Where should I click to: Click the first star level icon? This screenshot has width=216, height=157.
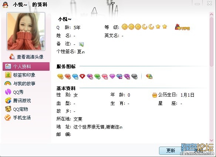(158, 27)
